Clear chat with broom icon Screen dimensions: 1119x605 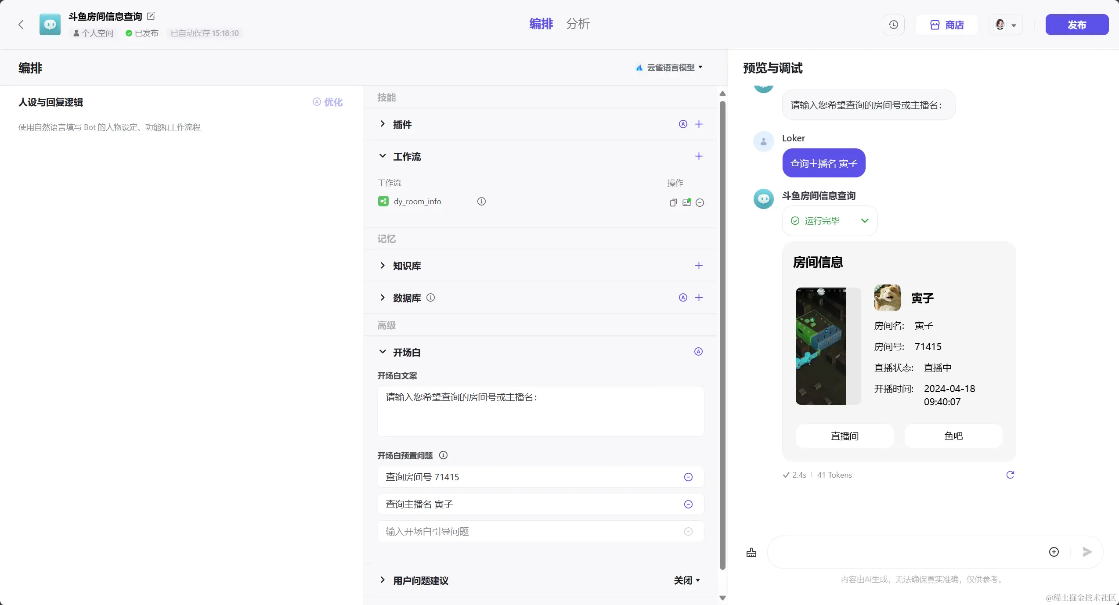751,552
